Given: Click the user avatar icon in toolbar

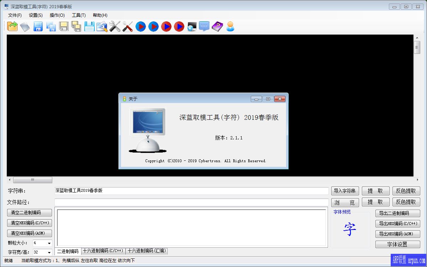Looking at the screenshot, I should (230, 27).
